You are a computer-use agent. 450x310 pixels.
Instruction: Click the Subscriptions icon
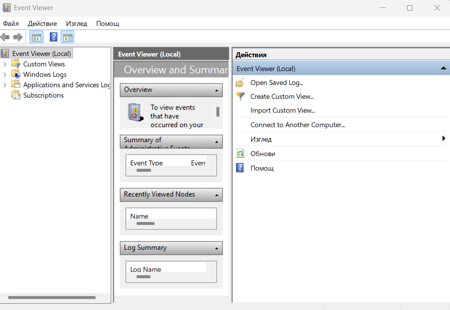tap(16, 95)
